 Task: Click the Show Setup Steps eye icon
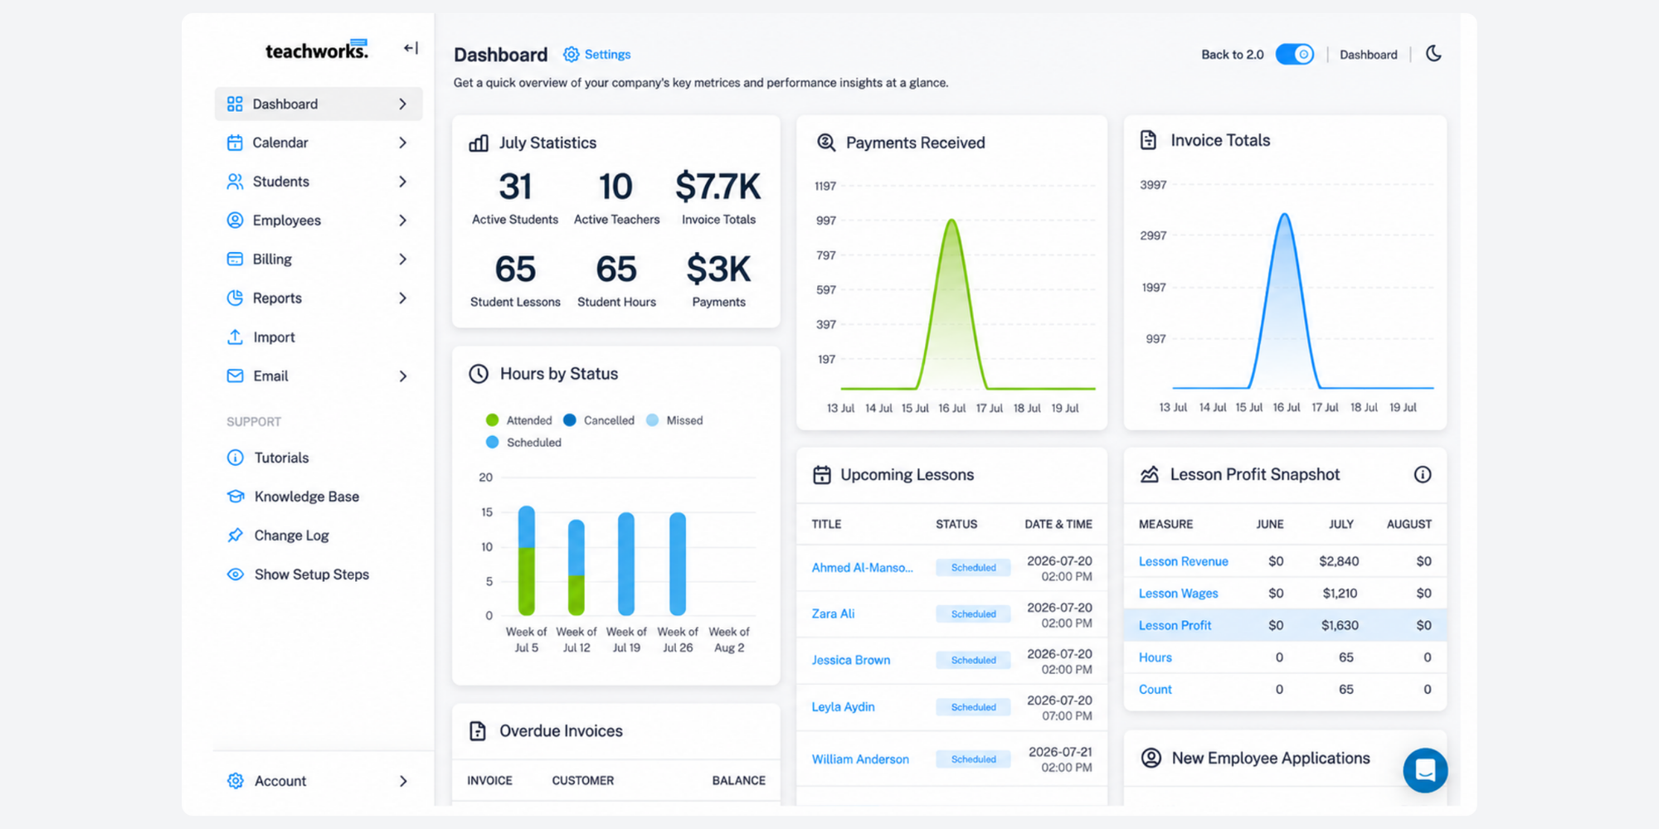tap(235, 574)
